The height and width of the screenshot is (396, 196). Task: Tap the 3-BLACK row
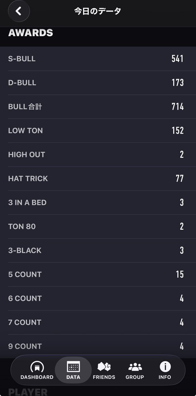click(96, 250)
